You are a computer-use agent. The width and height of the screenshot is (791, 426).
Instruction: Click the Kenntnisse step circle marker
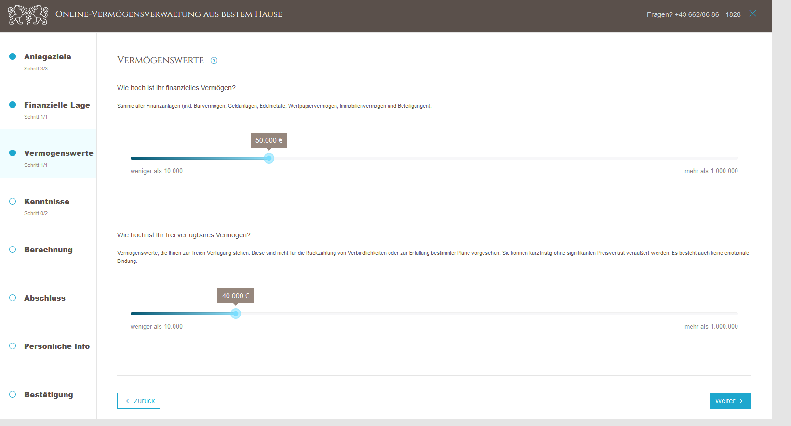click(x=13, y=201)
